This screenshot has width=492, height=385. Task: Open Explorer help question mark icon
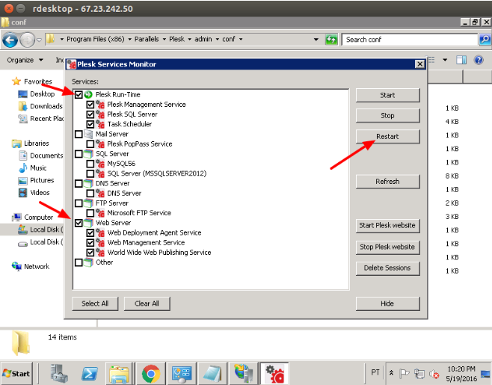click(x=479, y=60)
